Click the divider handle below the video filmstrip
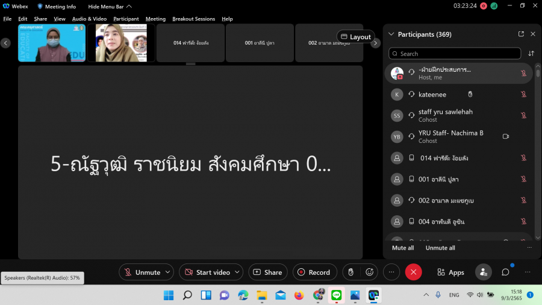 coord(190,64)
